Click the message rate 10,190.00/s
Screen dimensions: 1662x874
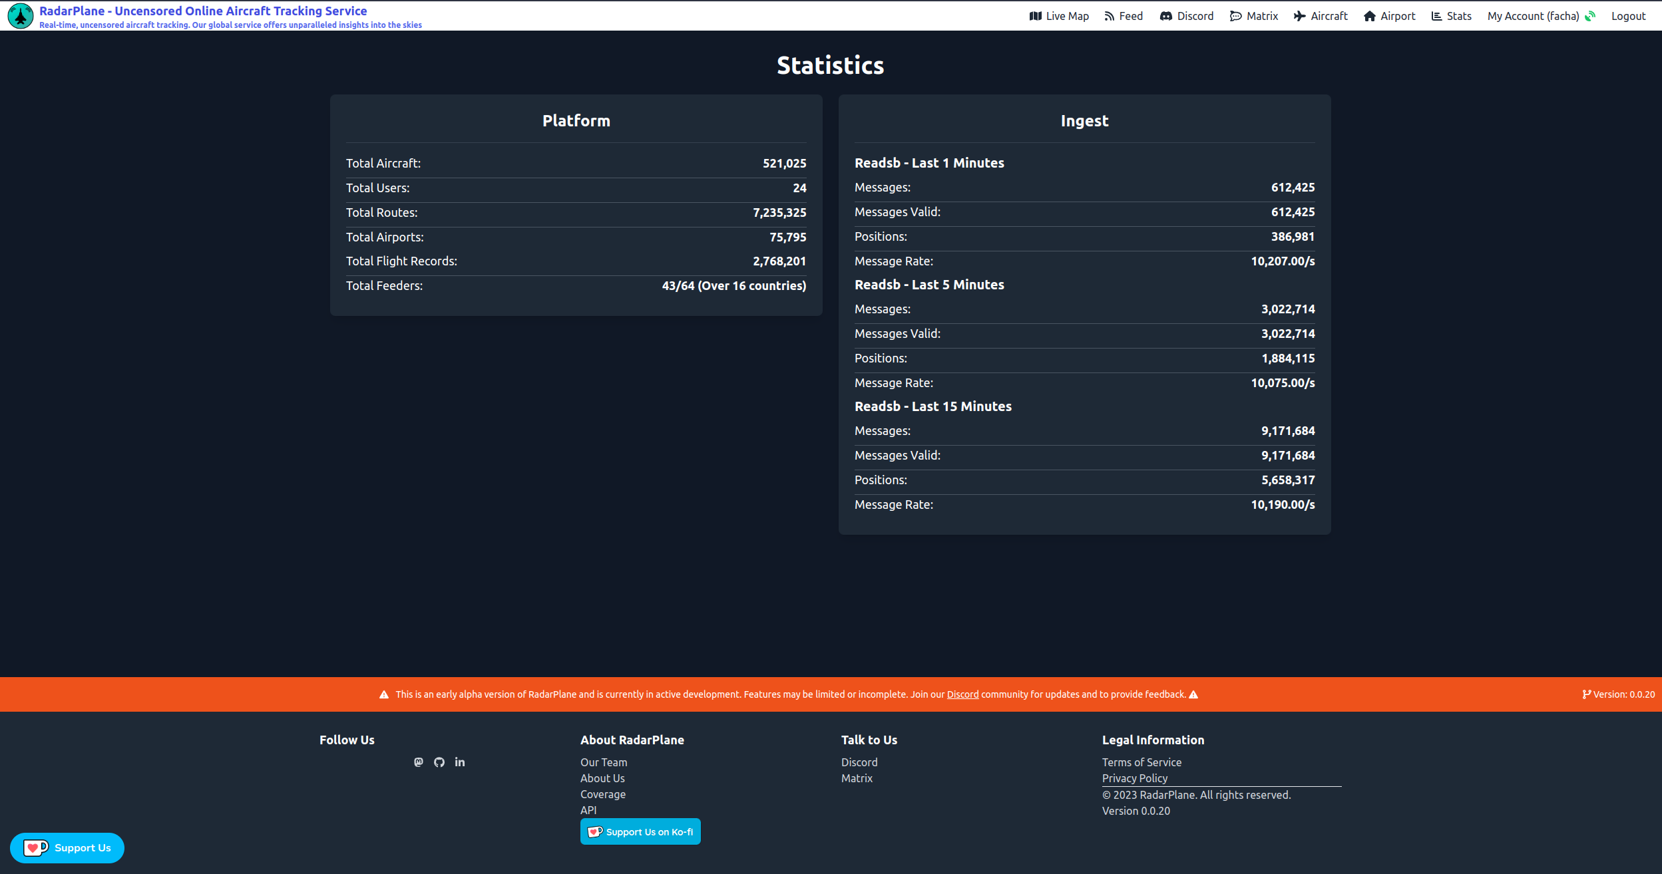pyautogui.click(x=1283, y=505)
